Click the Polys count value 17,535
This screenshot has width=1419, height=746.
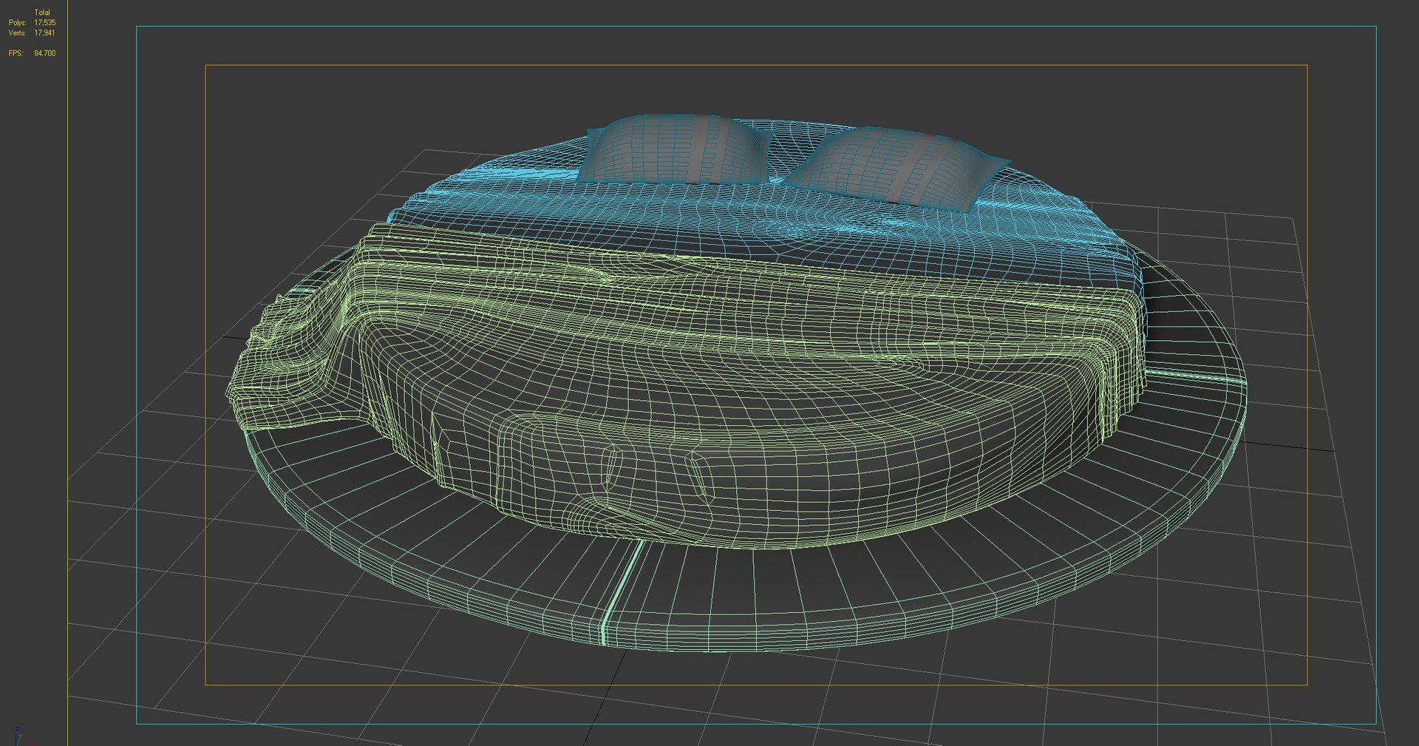pos(44,23)
